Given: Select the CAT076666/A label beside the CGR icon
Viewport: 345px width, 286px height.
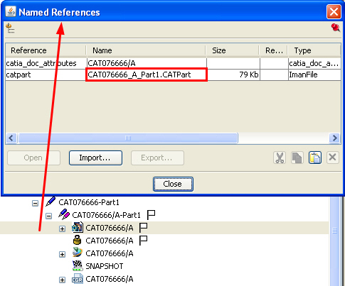Looking at the screenshot, I should pos(110,279).
